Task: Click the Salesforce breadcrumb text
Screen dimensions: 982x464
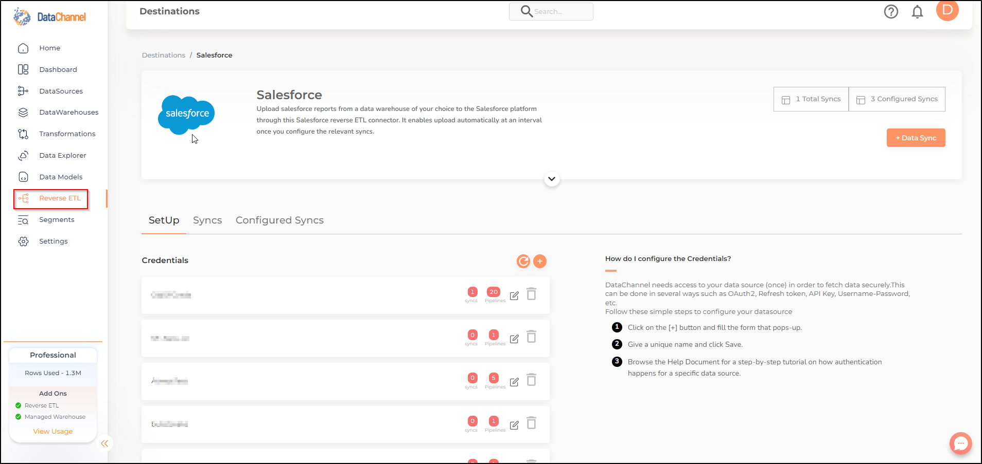Action: pos(214,55)
